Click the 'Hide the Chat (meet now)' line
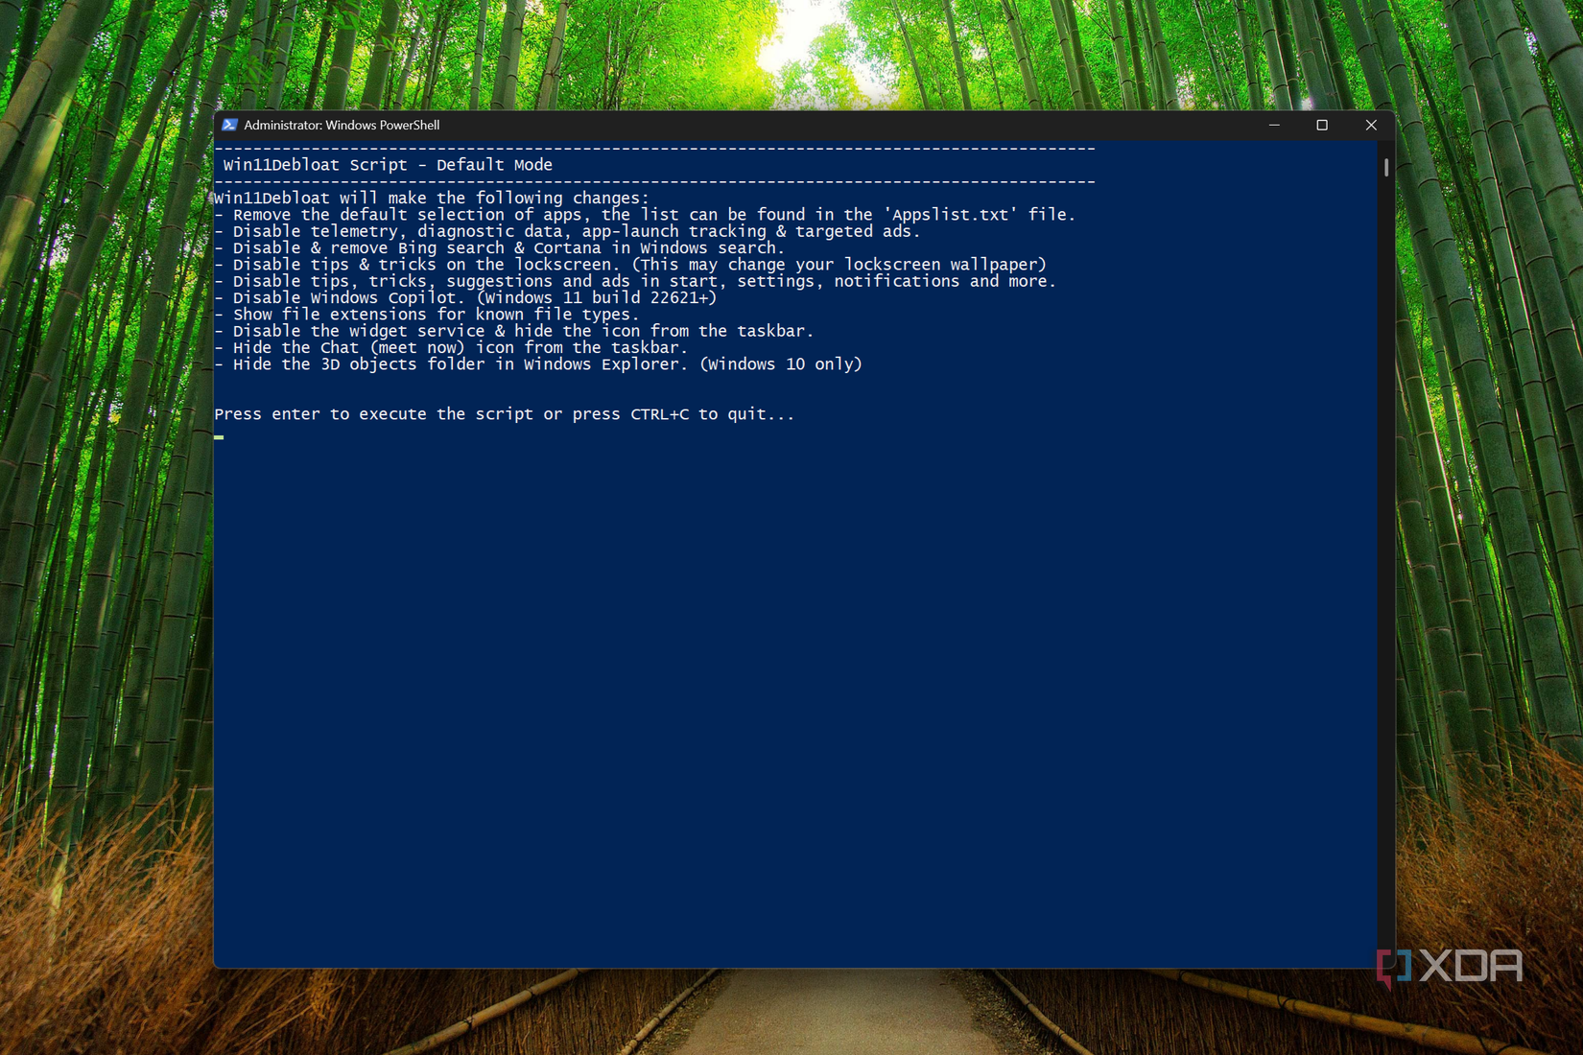This screenshot has width=1583, height=1055. (x=451, y=347)
